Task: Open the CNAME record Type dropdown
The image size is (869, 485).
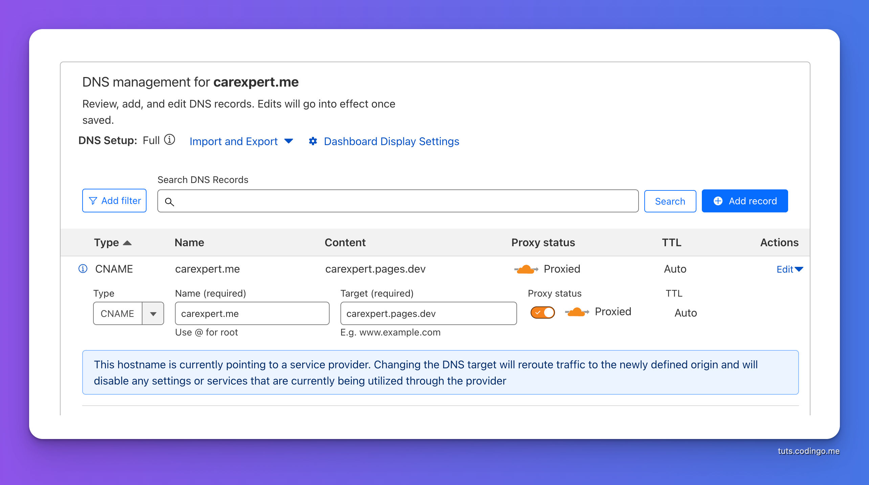Action: click(129, 313)
